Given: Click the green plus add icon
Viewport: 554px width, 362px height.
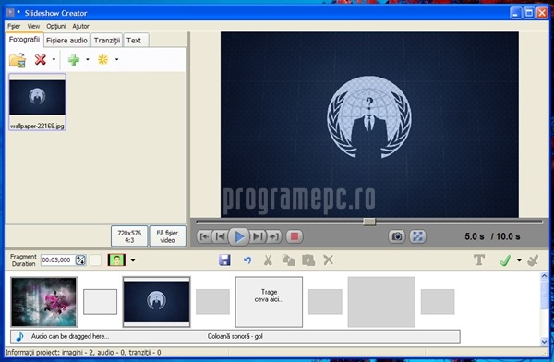Looking at the screenshot, I should coord(74,59).
